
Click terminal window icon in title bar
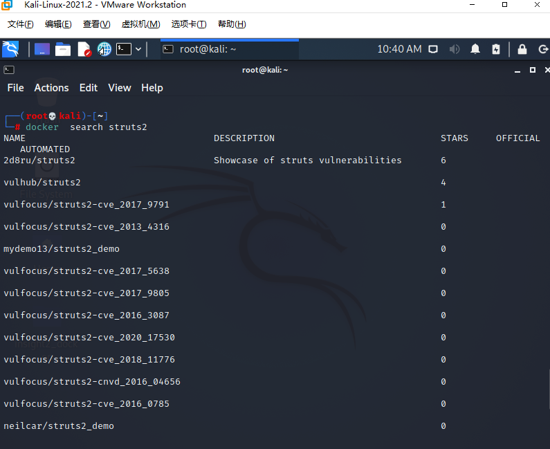pyautogui.click(x=9, y=70)
